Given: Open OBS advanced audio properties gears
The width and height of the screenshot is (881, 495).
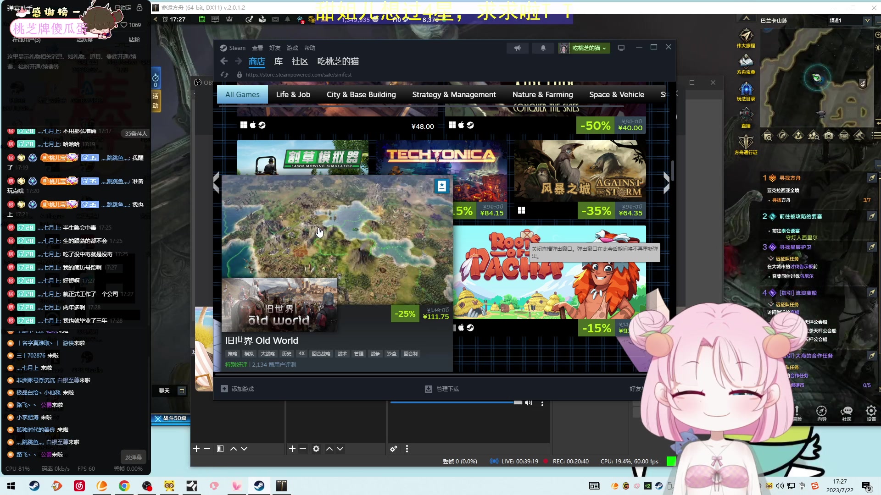Looking at the screenshot, I should [394, 449].
